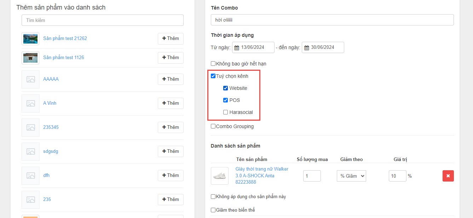Open the % Giảm discount type dropdown
473x218 pixels.
point(351,176)
